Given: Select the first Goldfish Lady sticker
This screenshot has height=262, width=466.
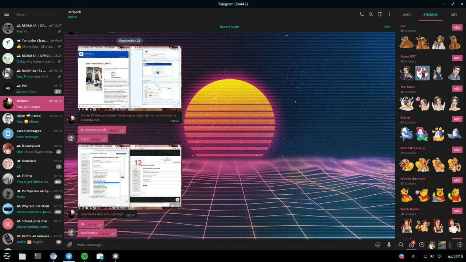Looking at the screenshot, I should [x=407, y=164].
